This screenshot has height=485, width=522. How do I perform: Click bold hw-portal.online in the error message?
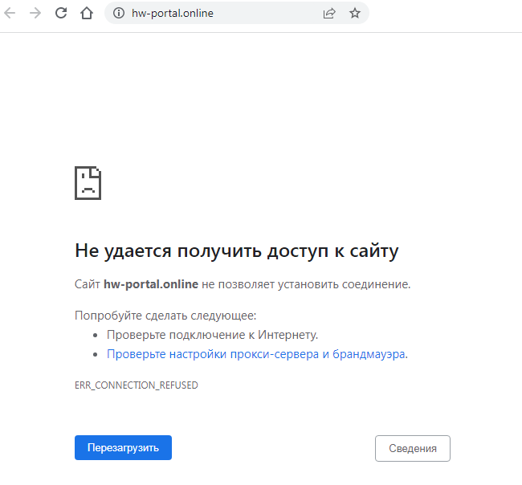[151, 284]
